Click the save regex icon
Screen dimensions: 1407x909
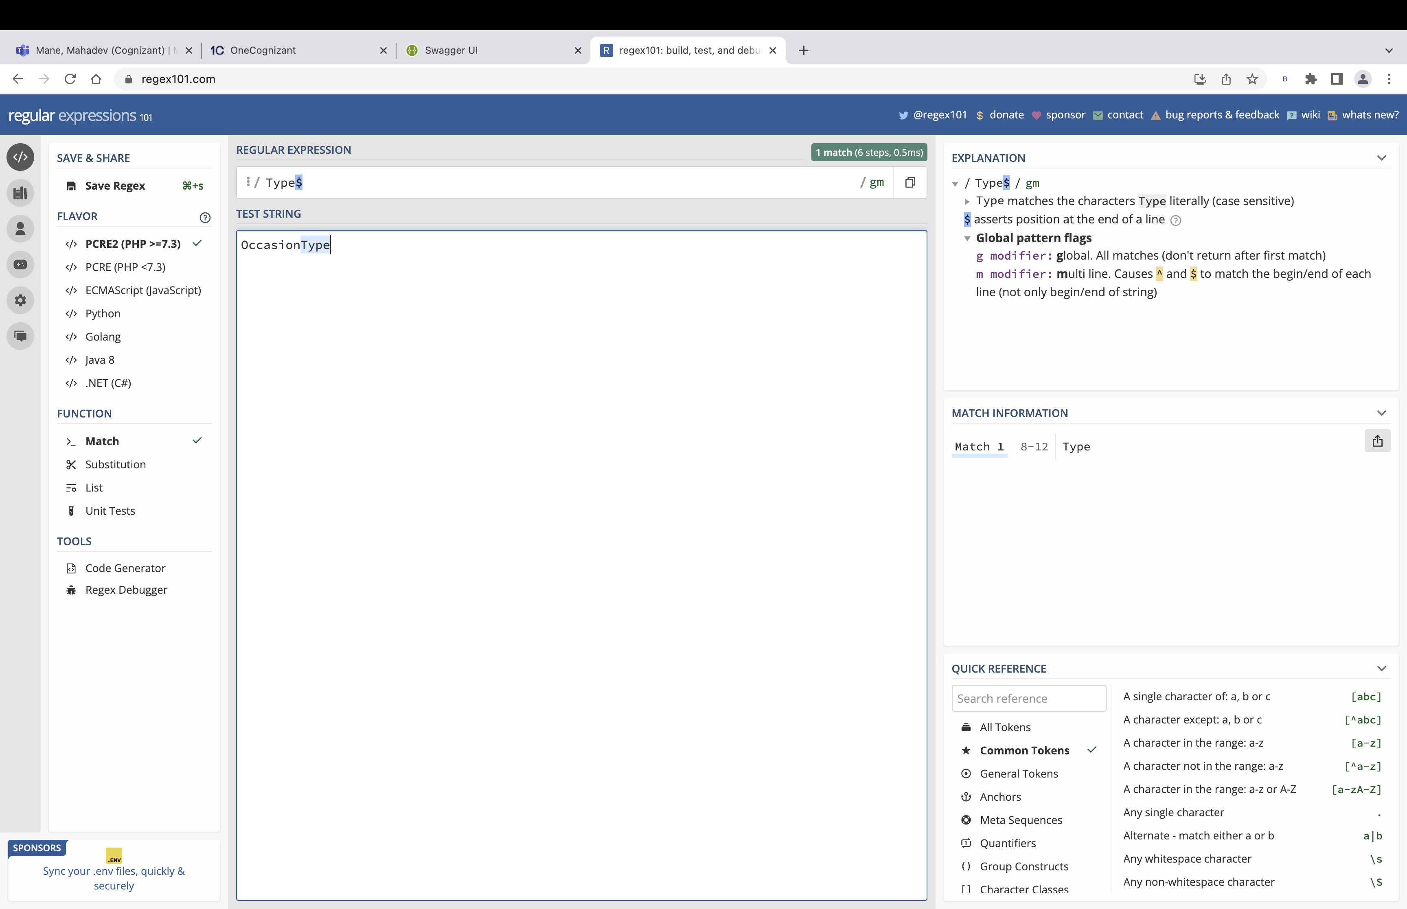click(72, 186)
